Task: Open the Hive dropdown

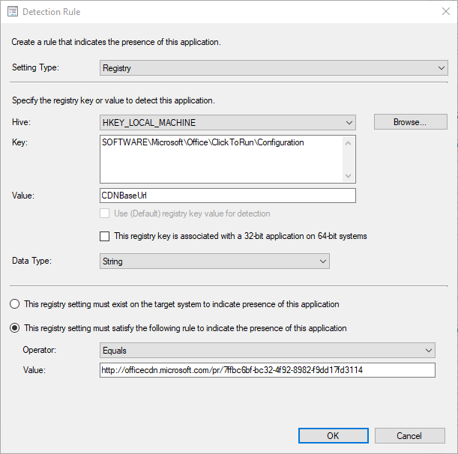Action: coord(228,122)
